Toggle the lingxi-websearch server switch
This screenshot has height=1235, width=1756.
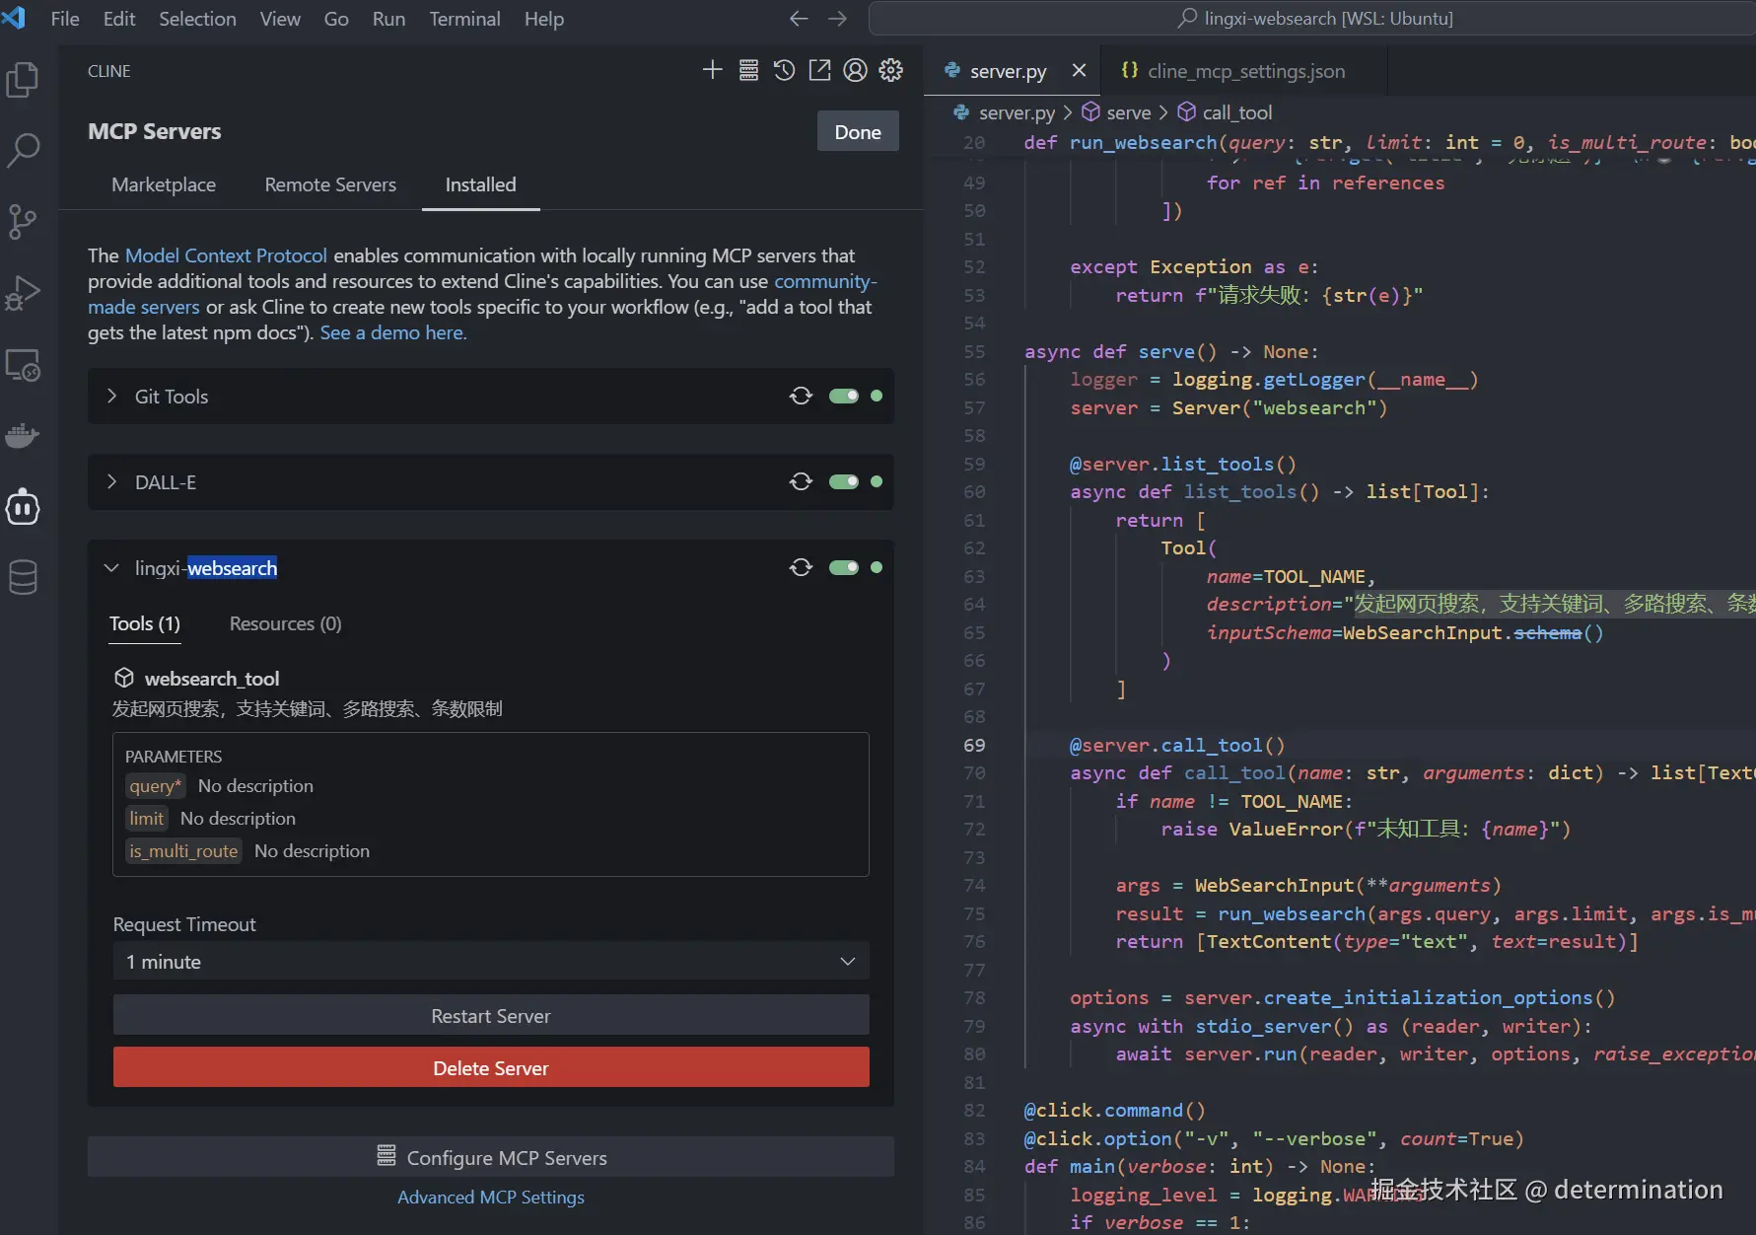pyautogui.click(x=844, y=567)
